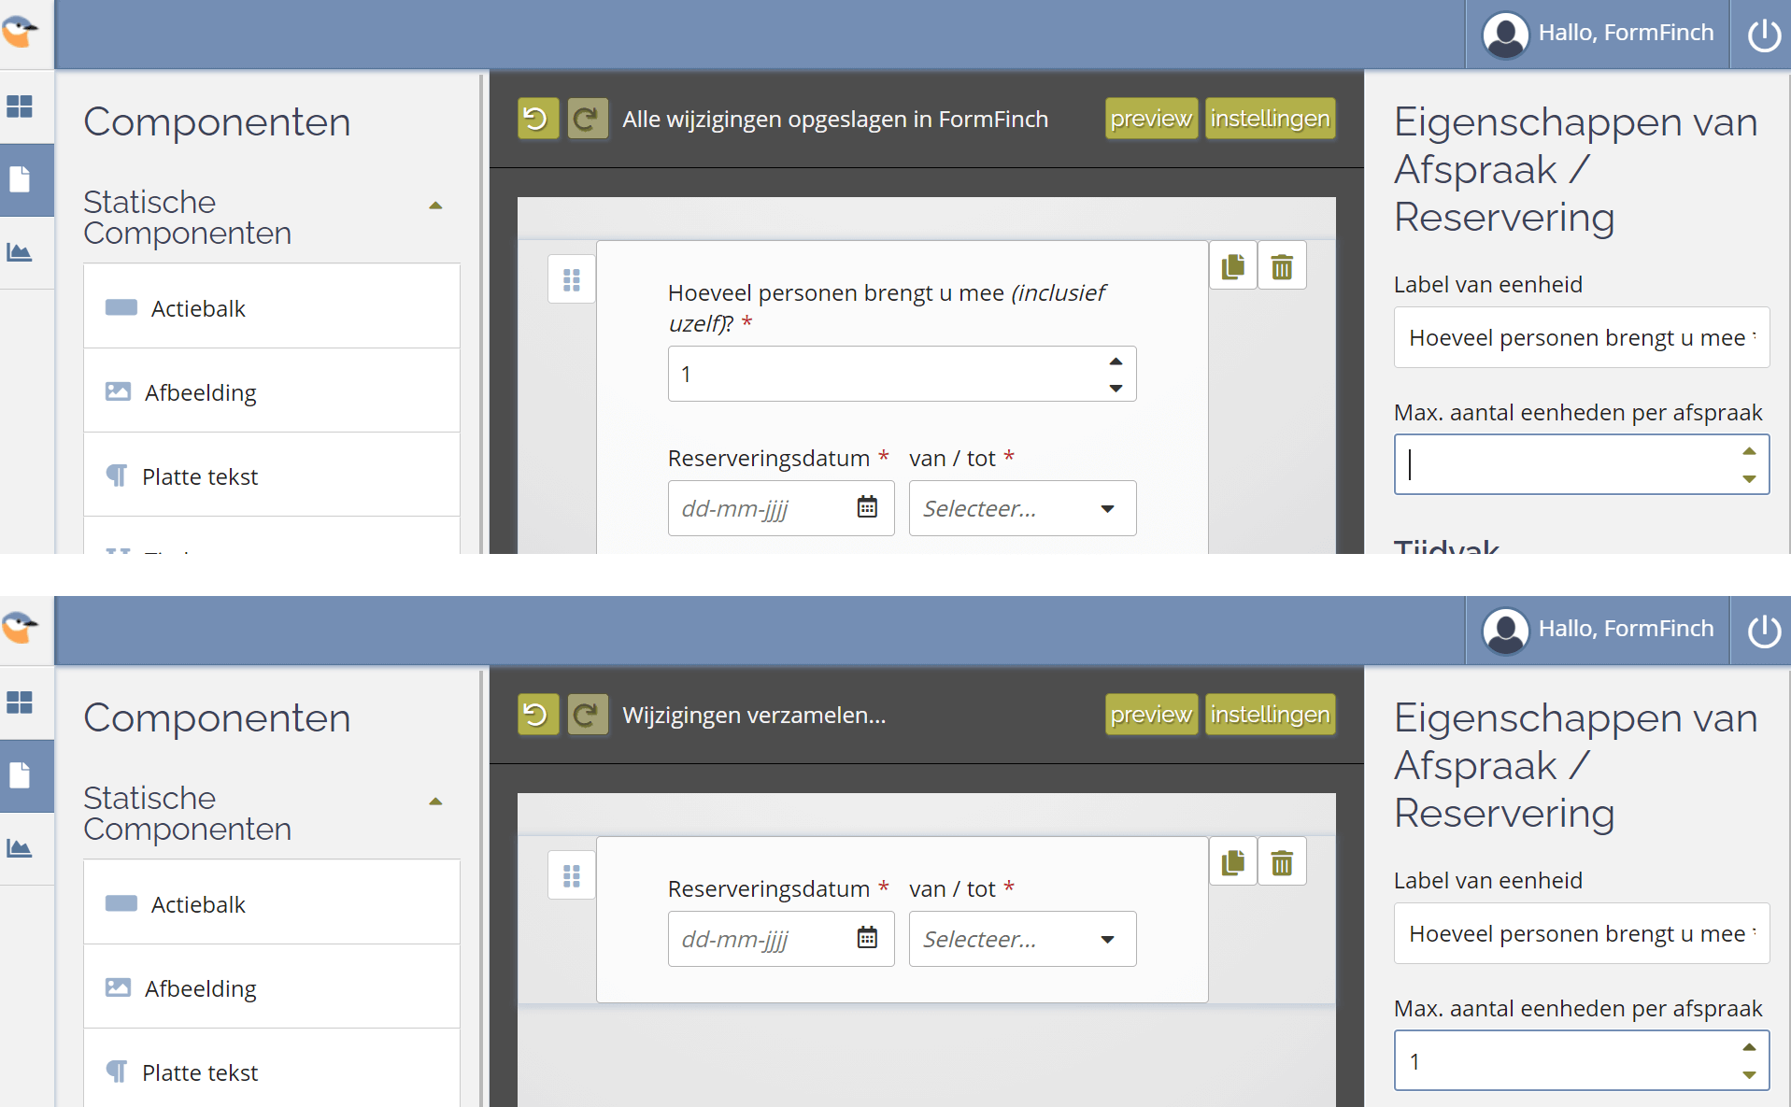Click the undo icon in top screenshot toolbar
This screenshot has width=1791, height=1107.
pyautogui.click(x=537, y=119)
